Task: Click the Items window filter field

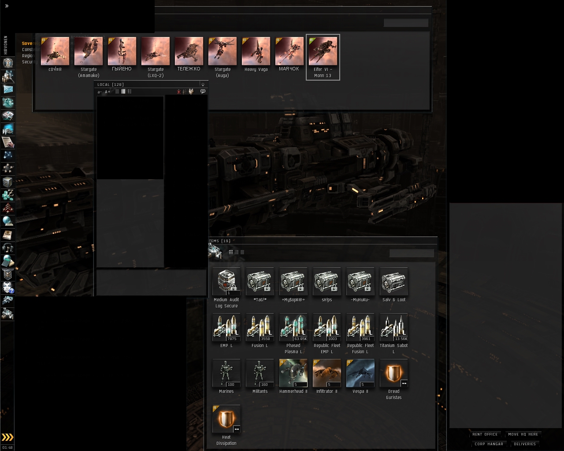Action: (x=412, y=253)
